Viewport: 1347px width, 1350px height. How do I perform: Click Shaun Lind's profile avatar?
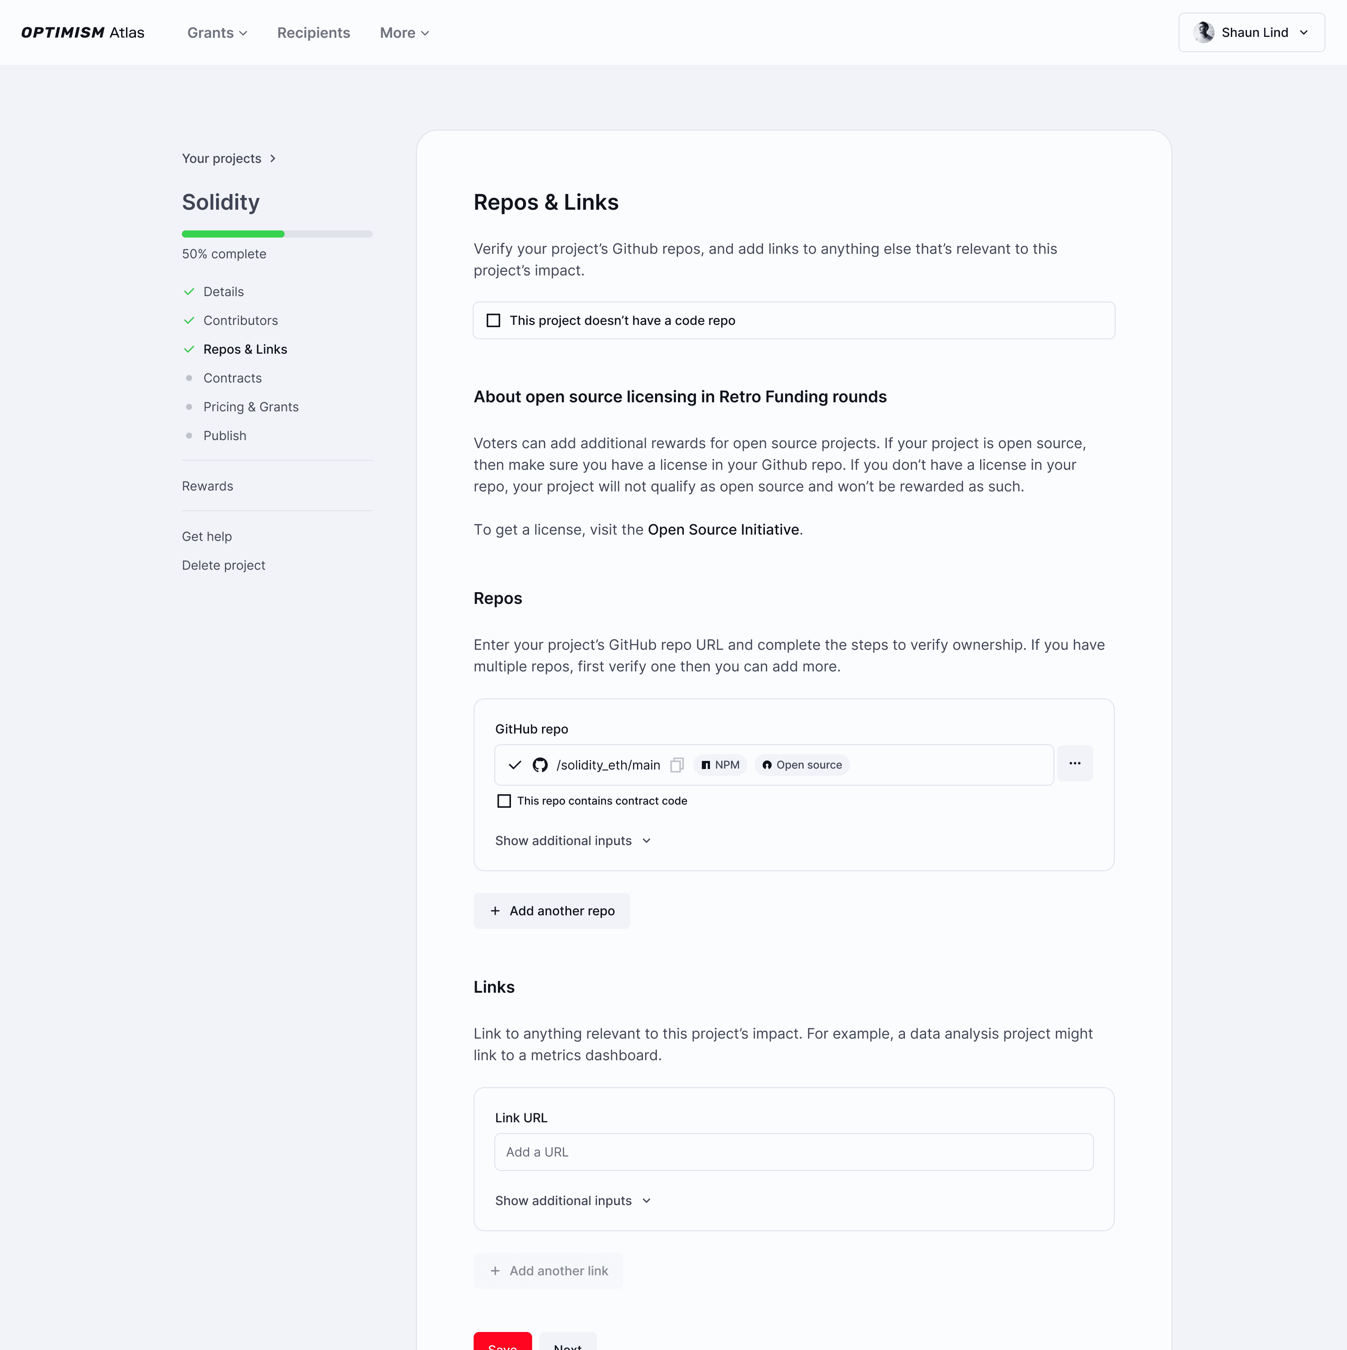click(1203, 32)
